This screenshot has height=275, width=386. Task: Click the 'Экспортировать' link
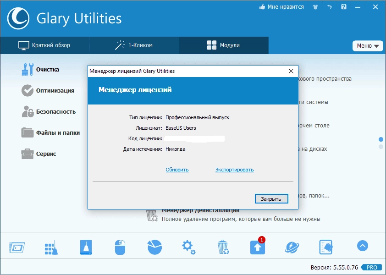tap(234, 170)
